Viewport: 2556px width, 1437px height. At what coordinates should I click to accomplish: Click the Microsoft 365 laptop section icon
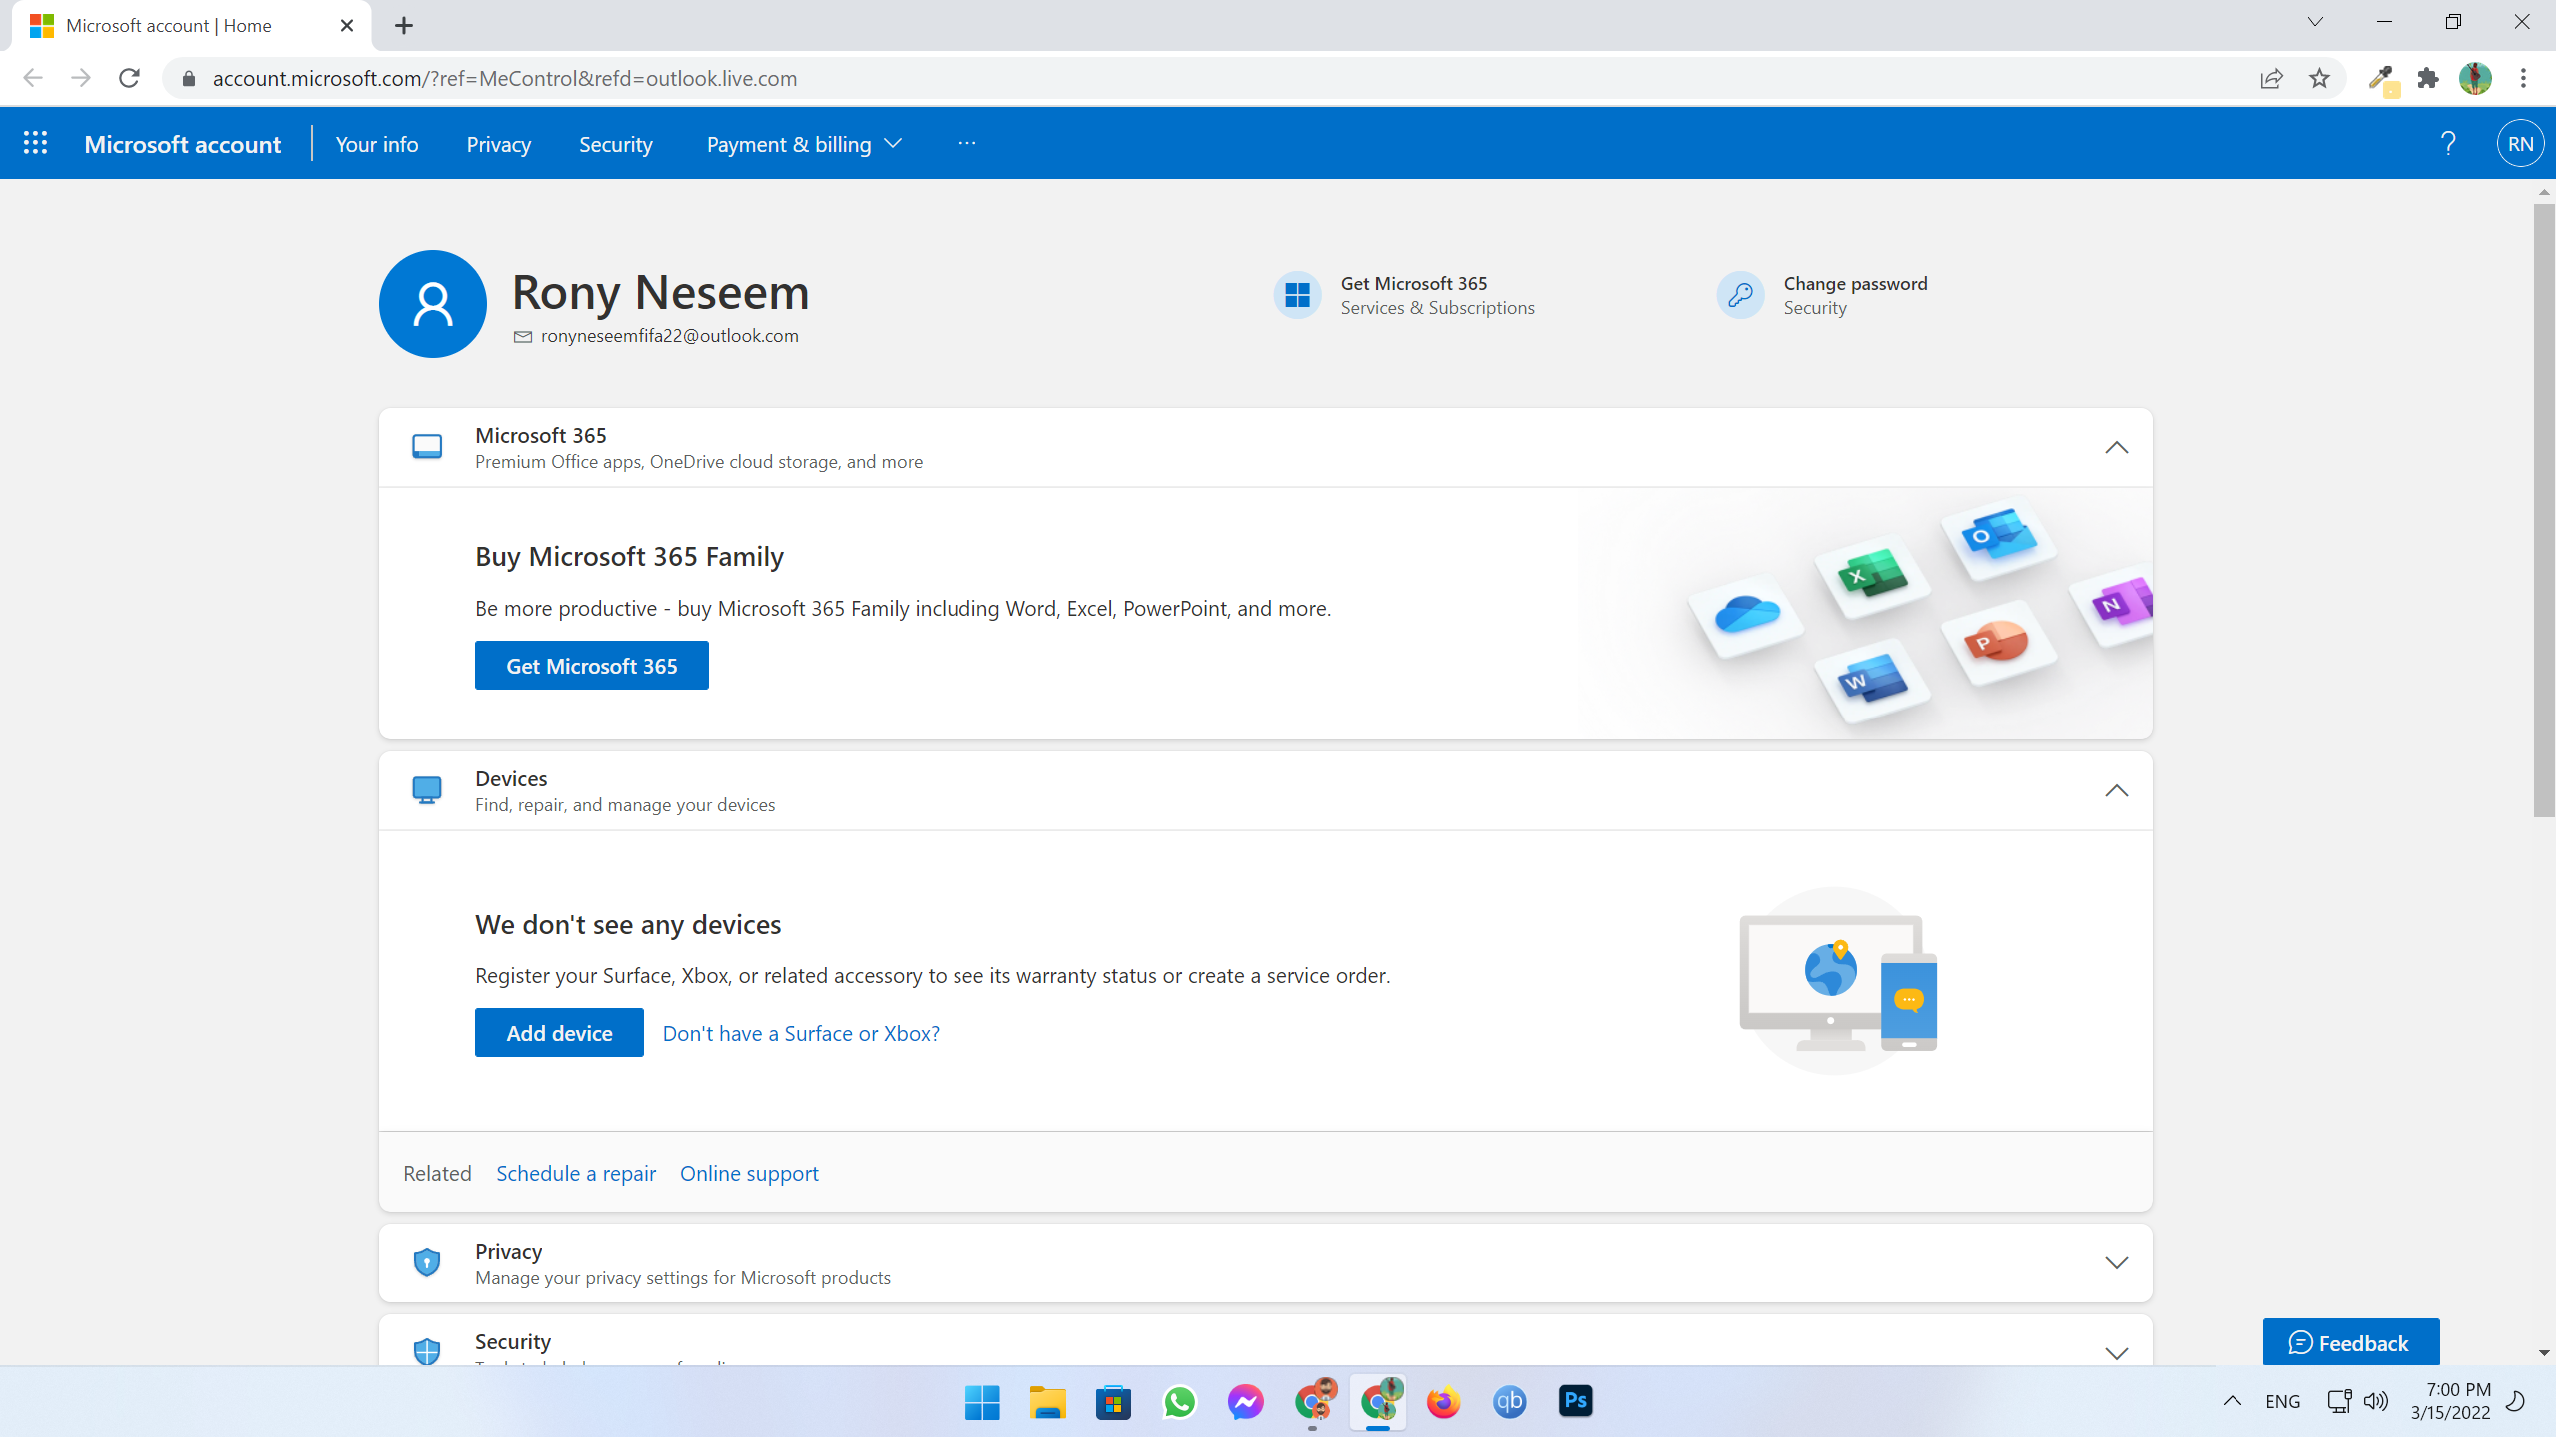(427, 447)
